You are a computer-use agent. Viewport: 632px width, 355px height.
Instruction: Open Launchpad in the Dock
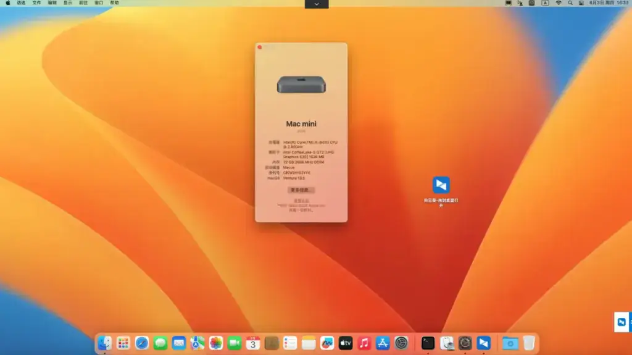[123, 343]
